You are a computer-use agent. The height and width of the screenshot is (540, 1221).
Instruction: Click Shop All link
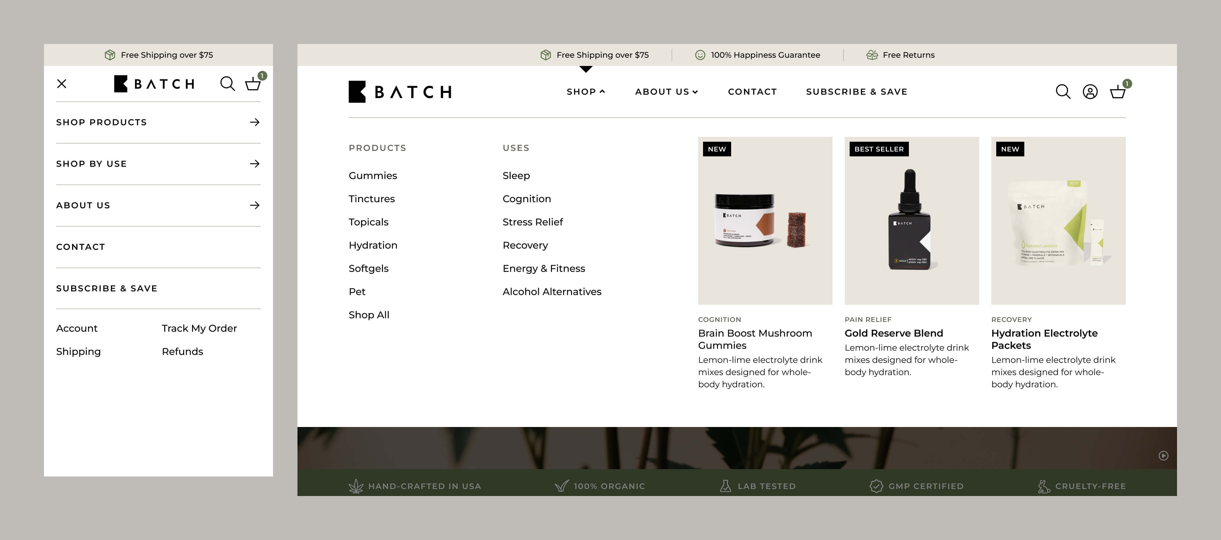369,315
